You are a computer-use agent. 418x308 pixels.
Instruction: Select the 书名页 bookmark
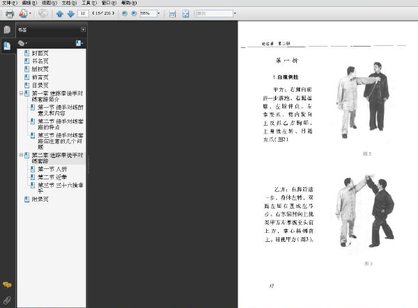point(40,61)
